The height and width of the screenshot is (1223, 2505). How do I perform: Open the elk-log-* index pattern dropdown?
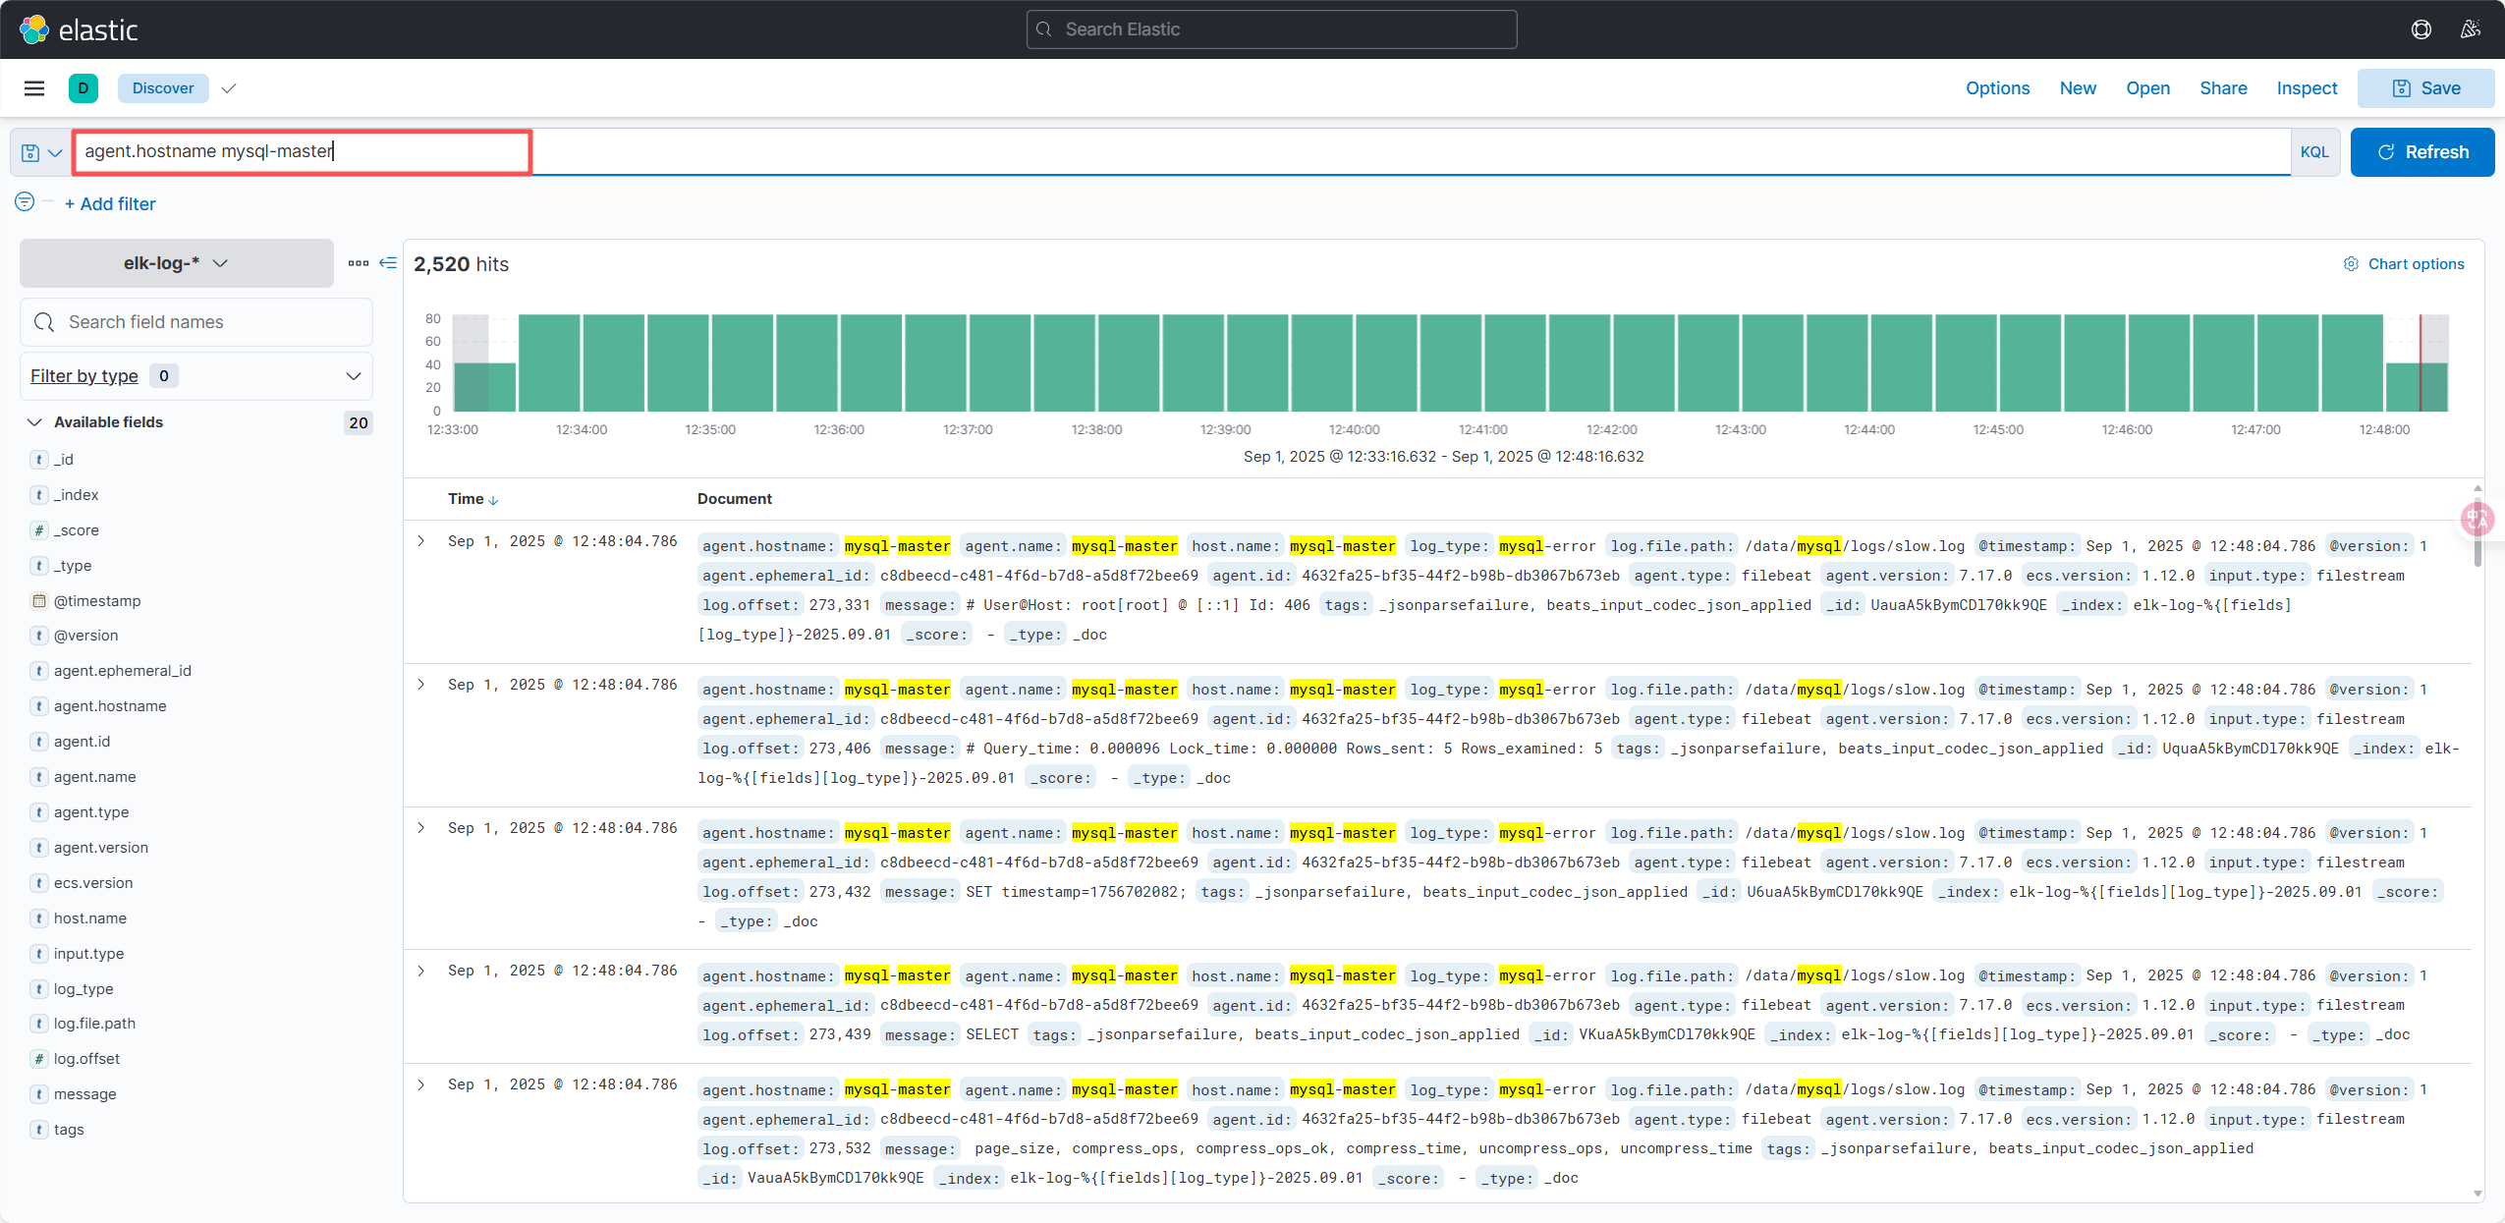[x=177, y=263]
